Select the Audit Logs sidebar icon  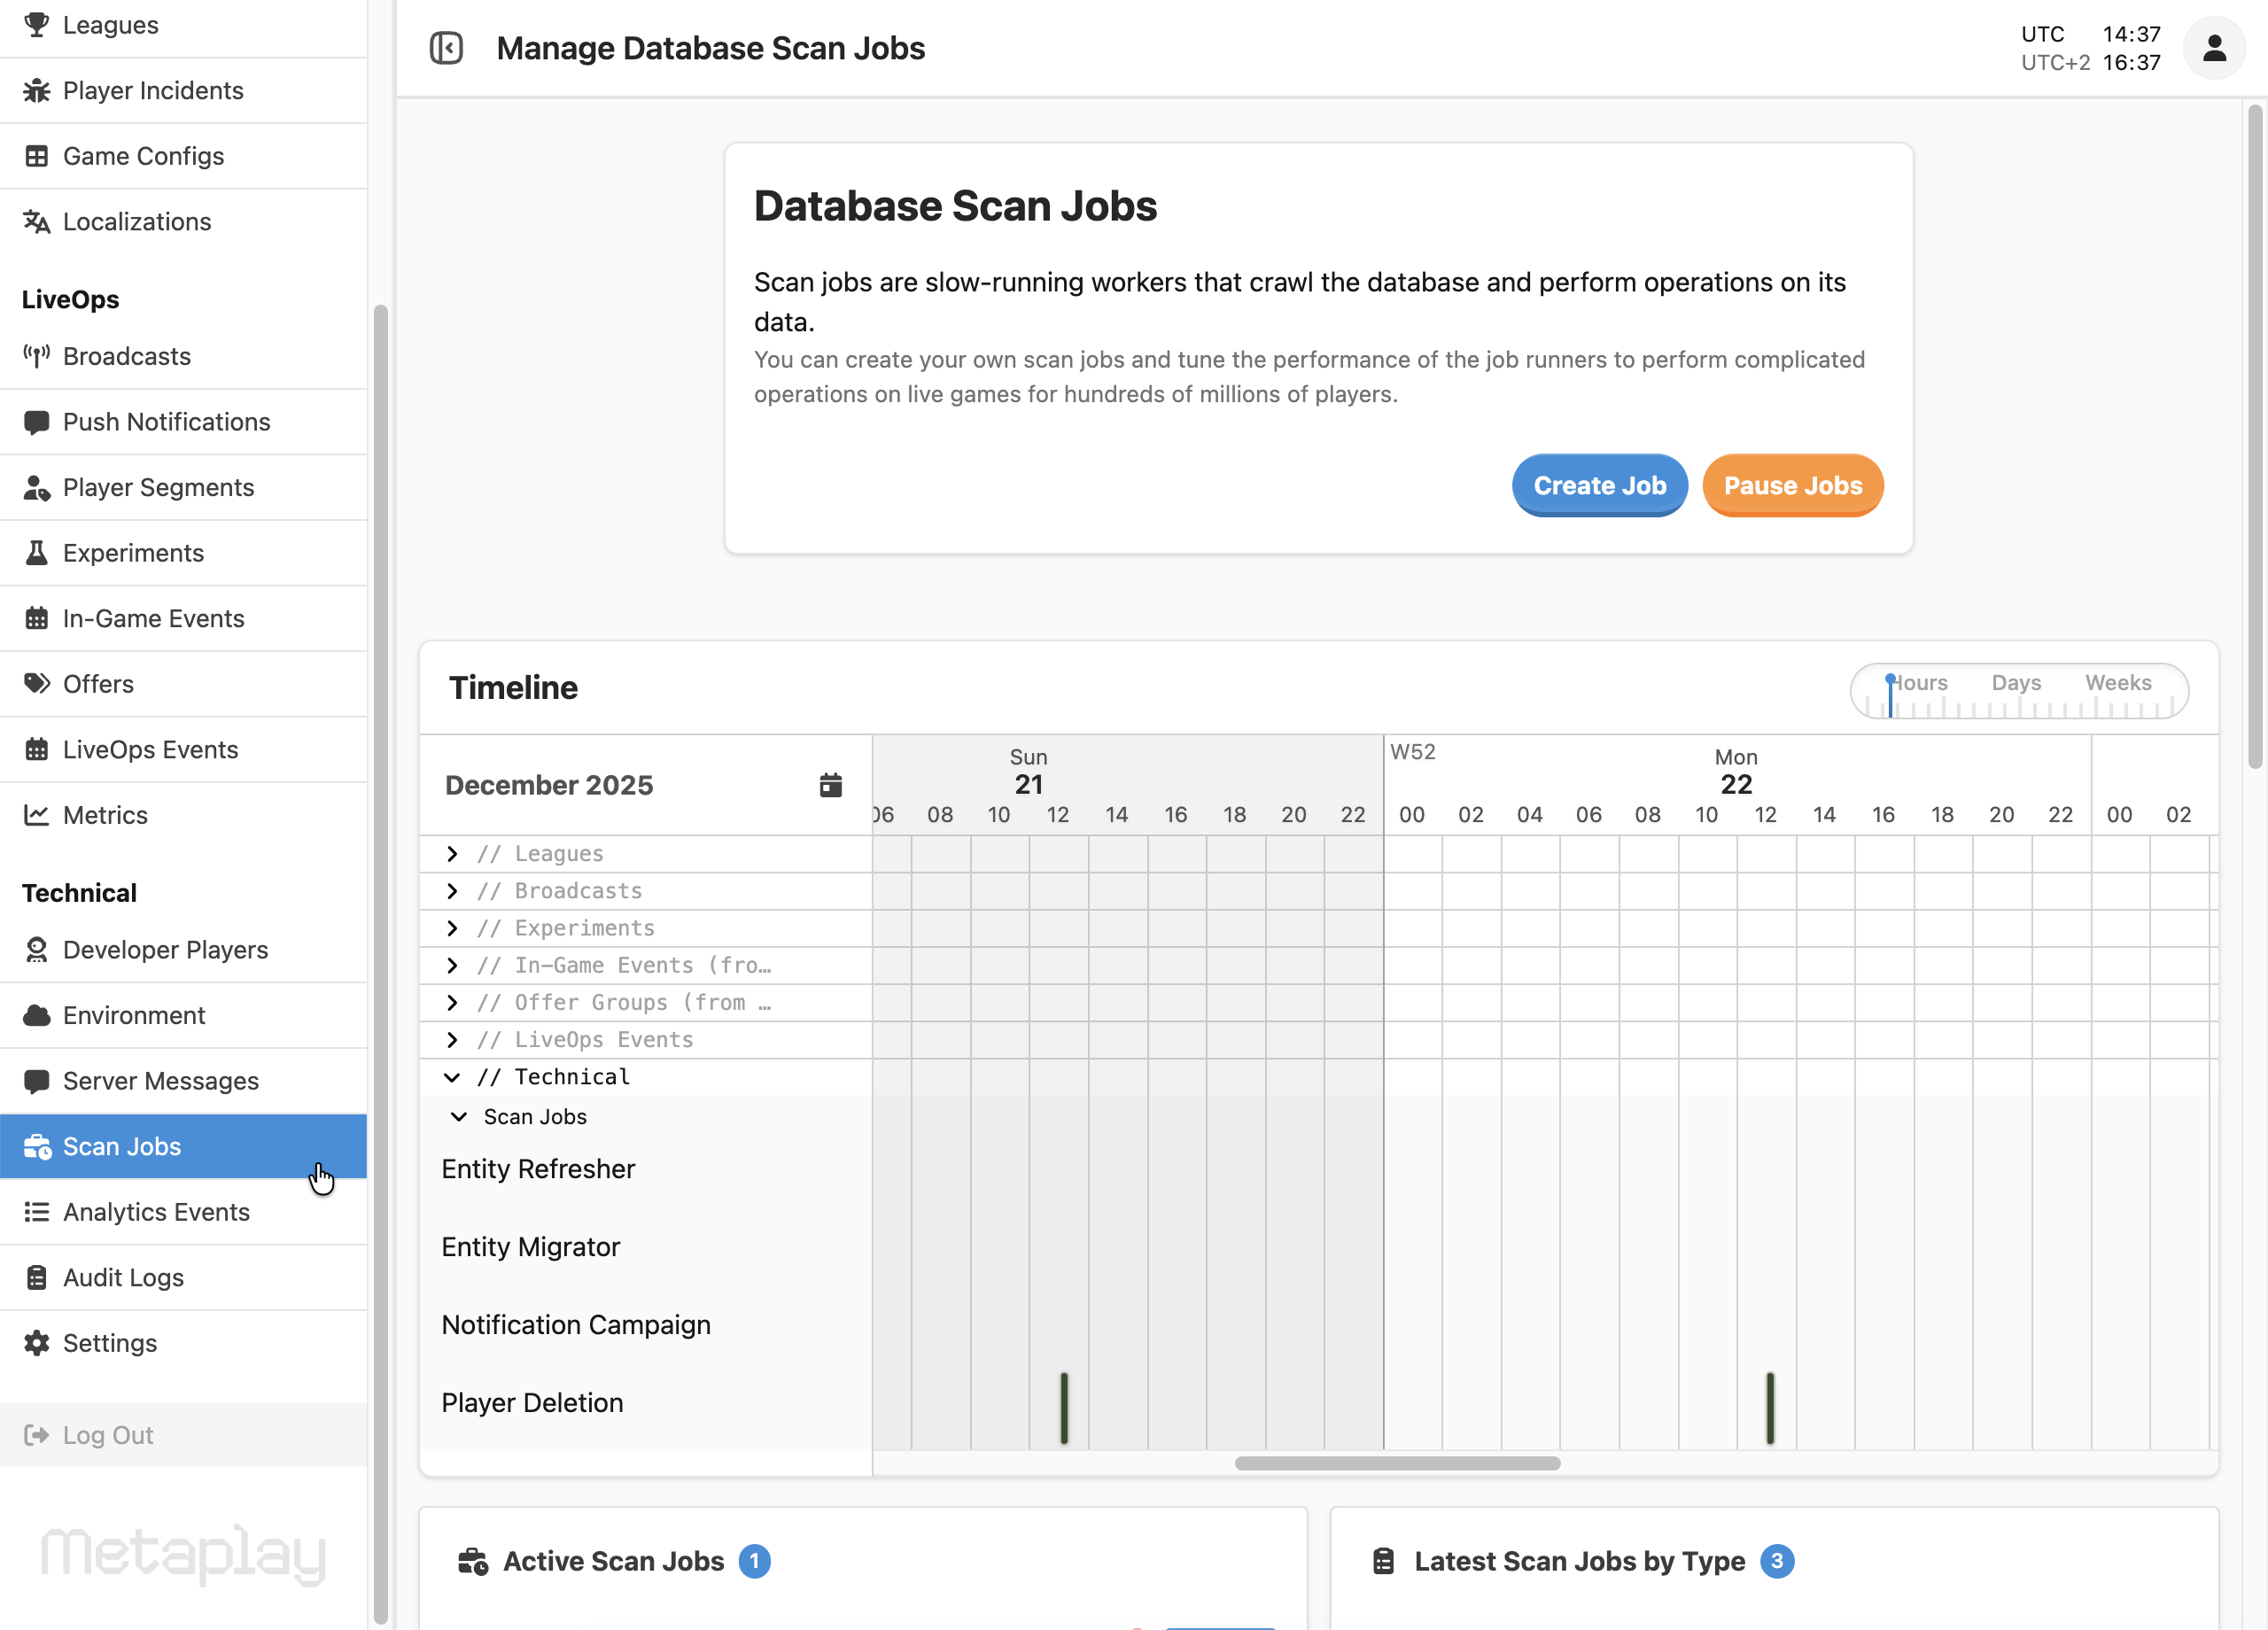pos(38,1277)
